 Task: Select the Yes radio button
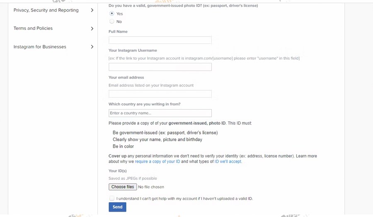tap(112, 14)
